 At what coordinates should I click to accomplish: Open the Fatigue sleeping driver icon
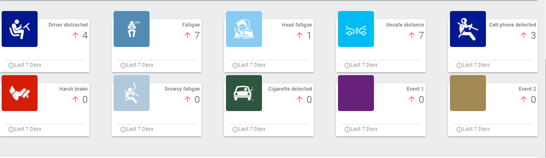(x=132, y=29)
